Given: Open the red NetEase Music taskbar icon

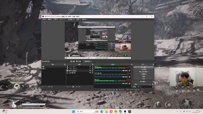Looking at the screenshot, I should click(x=111, y=111).
